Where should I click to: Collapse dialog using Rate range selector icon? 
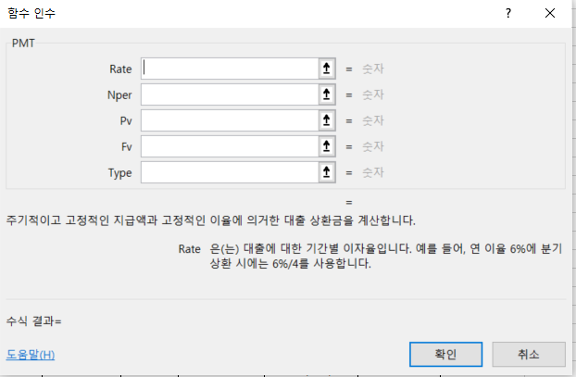tap(327, 69)
